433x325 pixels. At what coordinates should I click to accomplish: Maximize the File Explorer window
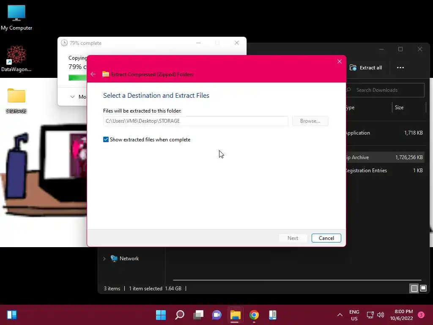[400, 49]
